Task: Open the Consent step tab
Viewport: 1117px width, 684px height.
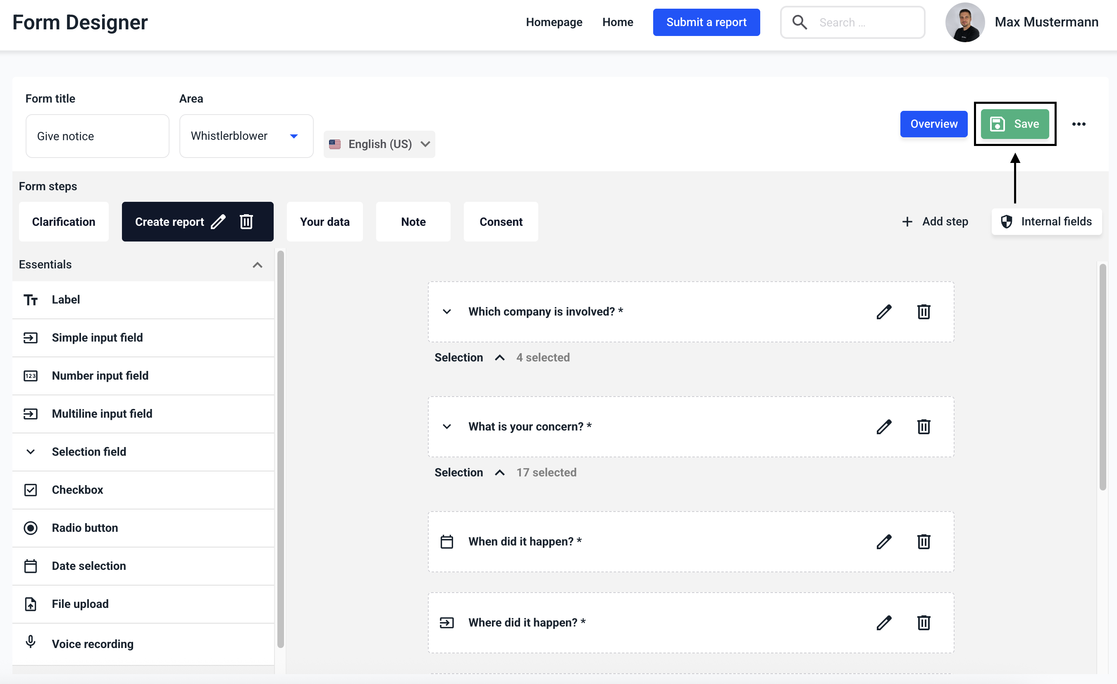Action: [x=501, y=222]
